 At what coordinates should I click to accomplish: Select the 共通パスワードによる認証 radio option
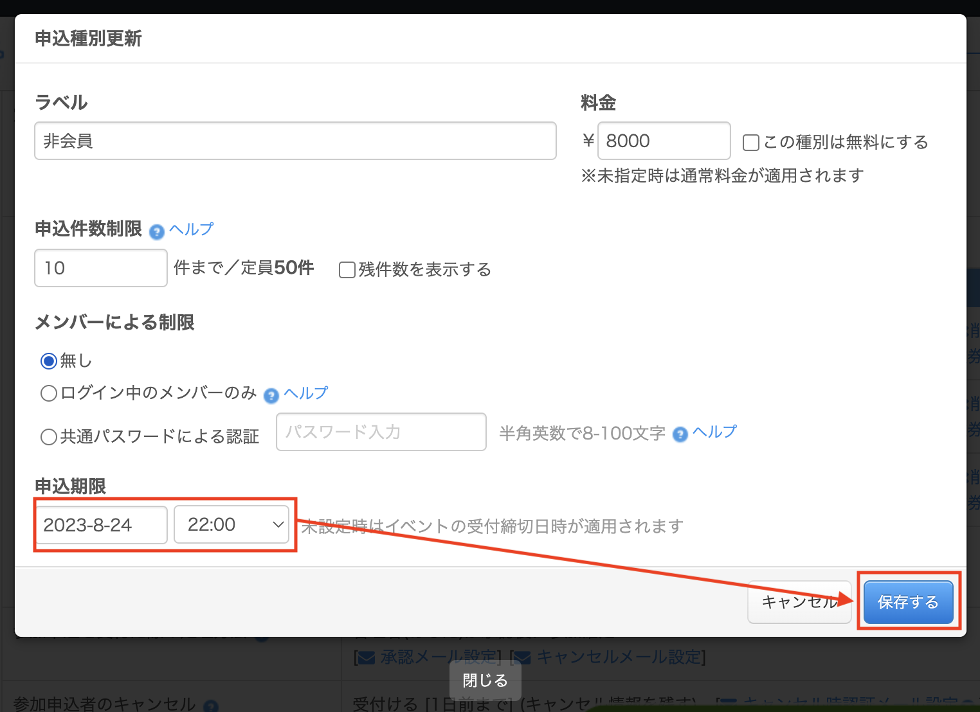pyautogui.click(x=49, y=437)
